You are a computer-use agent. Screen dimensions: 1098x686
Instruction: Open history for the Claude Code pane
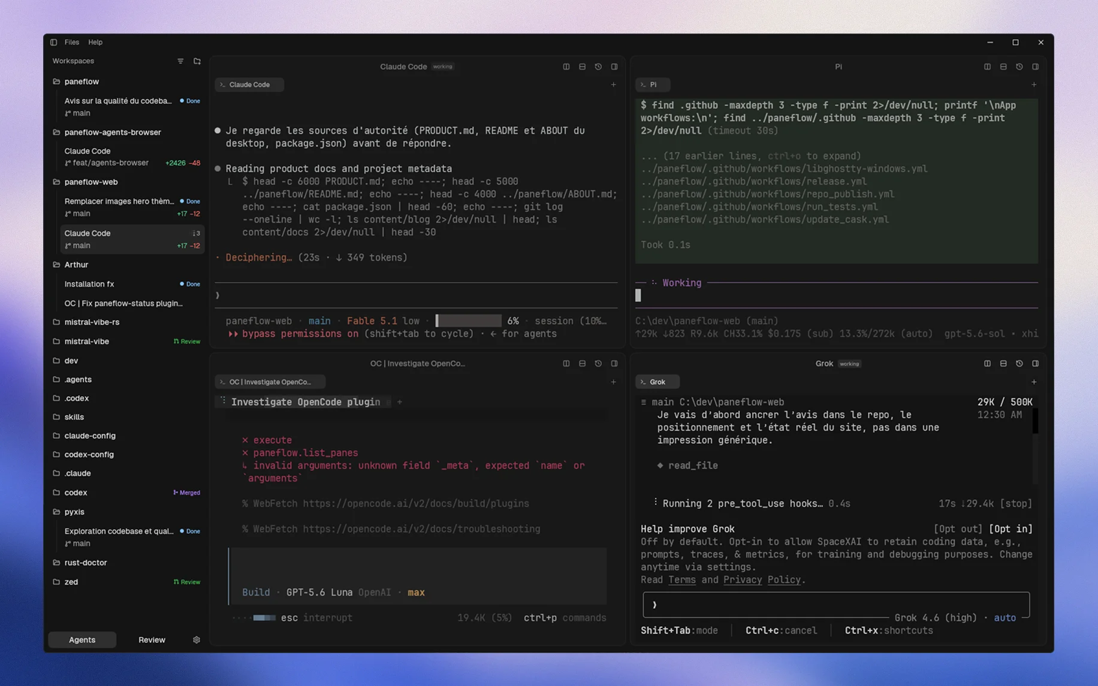pyautogui.click(x=598, y=67)
